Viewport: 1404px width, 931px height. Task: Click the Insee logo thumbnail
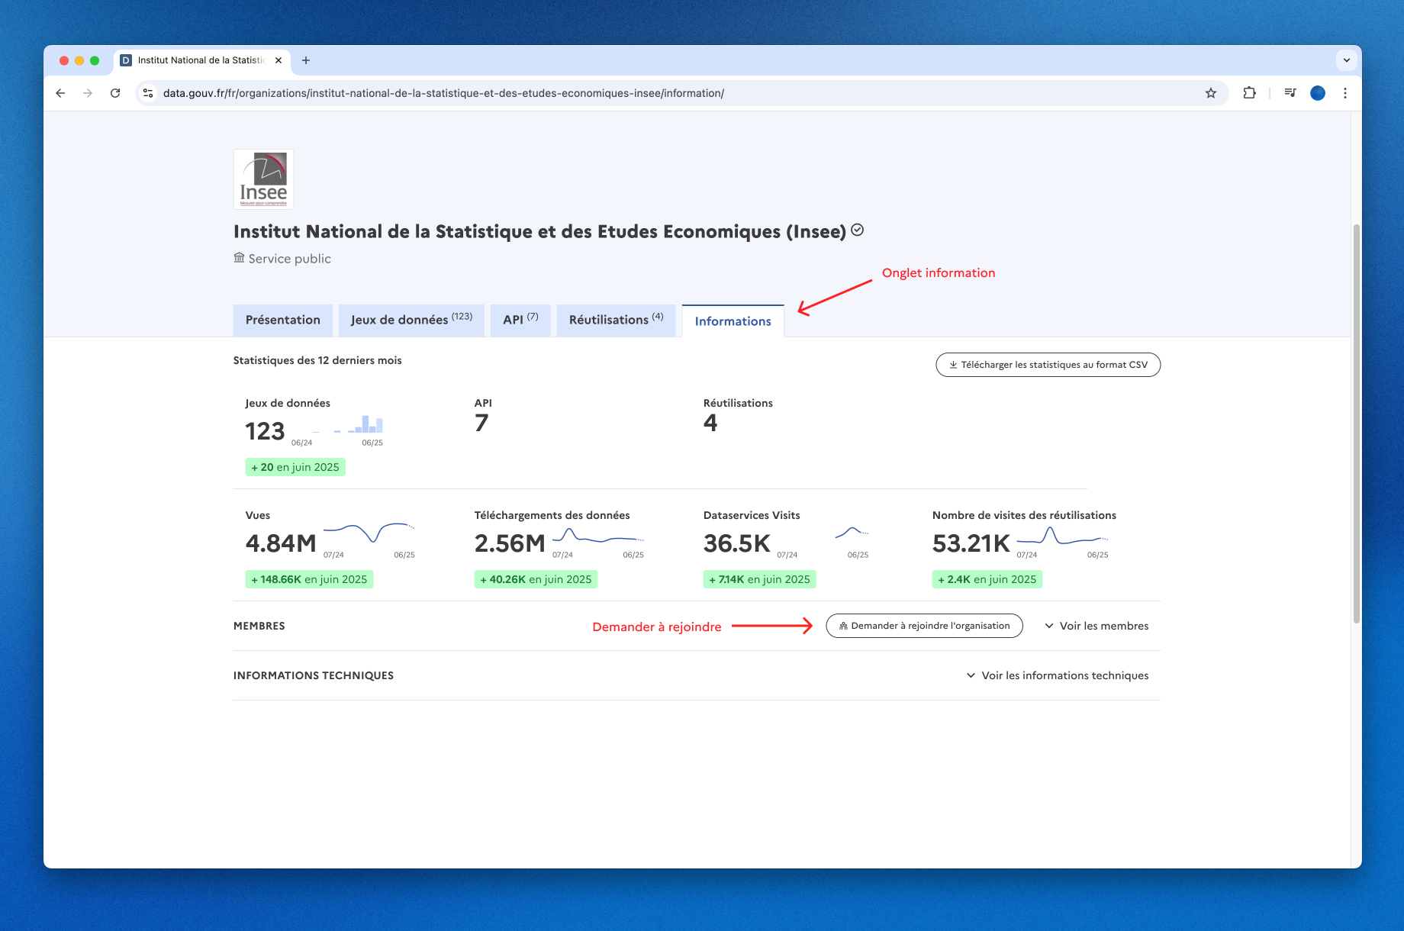(x=263, y=179)
